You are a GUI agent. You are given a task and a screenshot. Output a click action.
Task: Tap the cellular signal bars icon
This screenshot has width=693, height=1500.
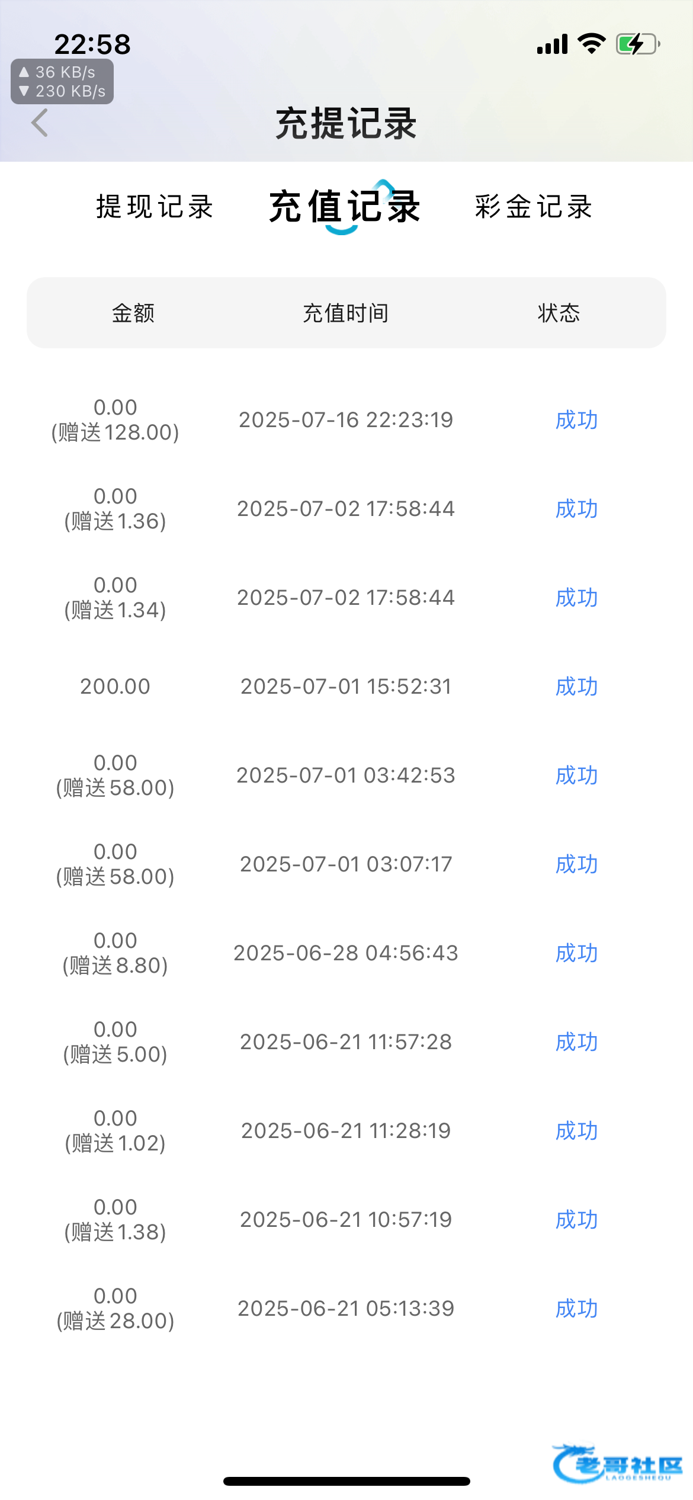[552, 44]
